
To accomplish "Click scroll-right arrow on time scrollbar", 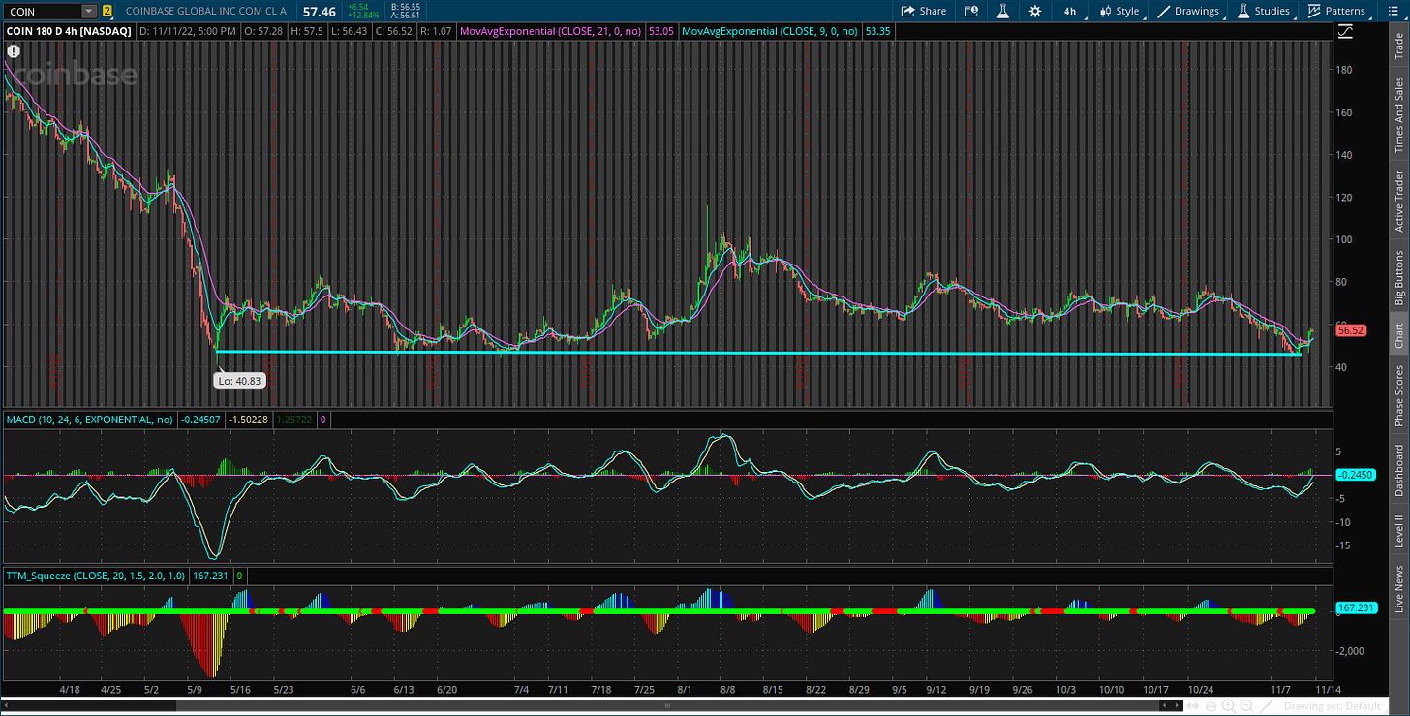I will pyautogui.click(x=1177, y=705).
